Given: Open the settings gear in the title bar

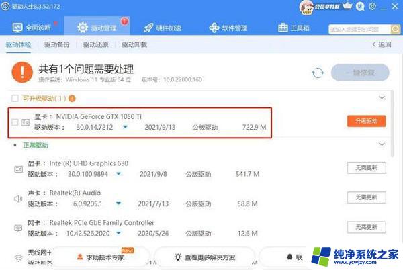Looking at the screenshot, I should [x=372, y=6].
